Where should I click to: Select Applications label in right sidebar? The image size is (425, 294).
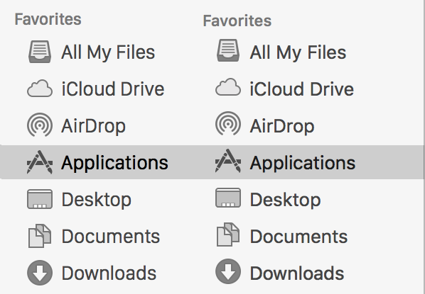point(303,163)
